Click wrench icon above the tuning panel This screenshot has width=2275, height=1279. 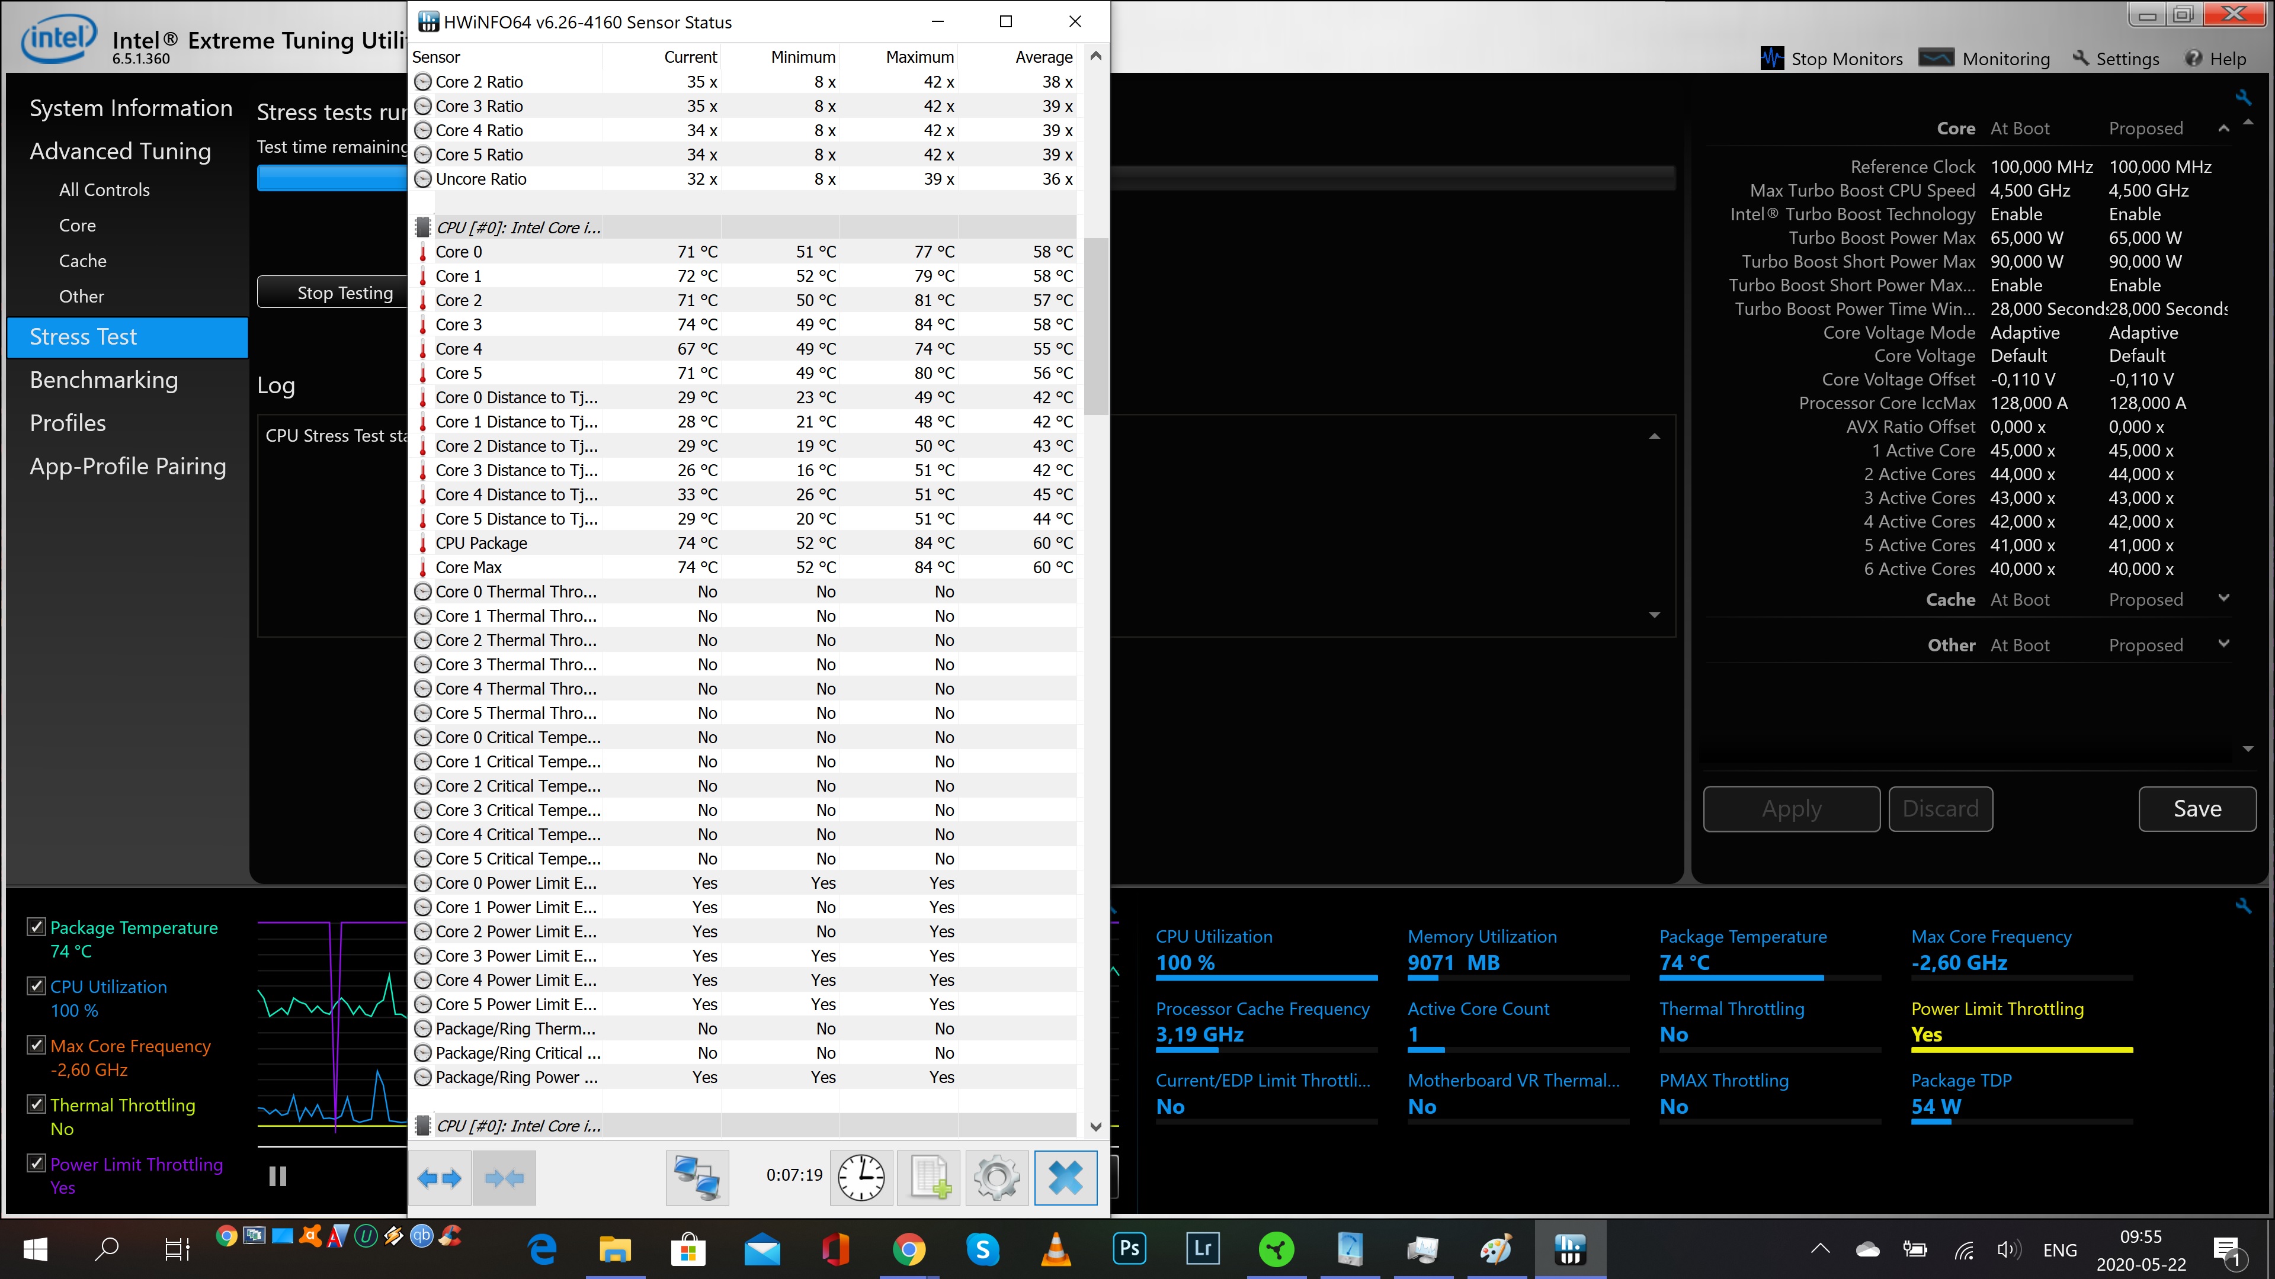click(x=2243, y=97)
